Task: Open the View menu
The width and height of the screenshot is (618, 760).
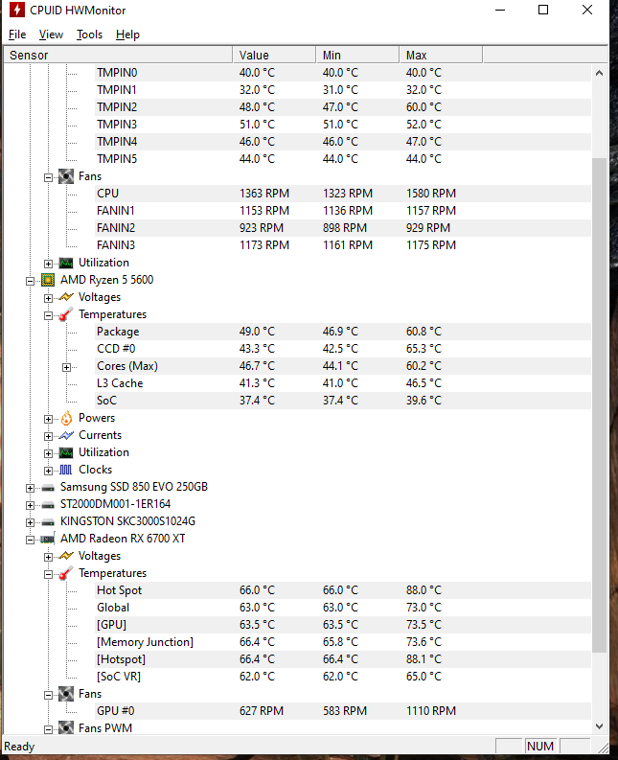Action: click(x=51, y=35)
